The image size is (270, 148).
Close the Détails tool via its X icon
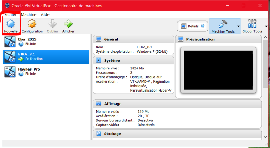coord(203,26)
